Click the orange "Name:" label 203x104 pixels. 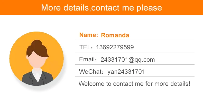click(89, 35)
